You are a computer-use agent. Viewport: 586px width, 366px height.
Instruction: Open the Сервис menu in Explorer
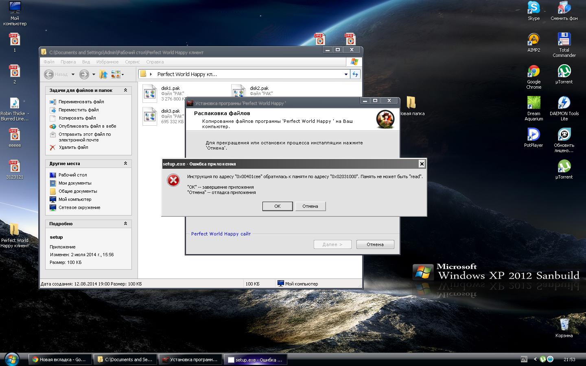tap(132, 62)
